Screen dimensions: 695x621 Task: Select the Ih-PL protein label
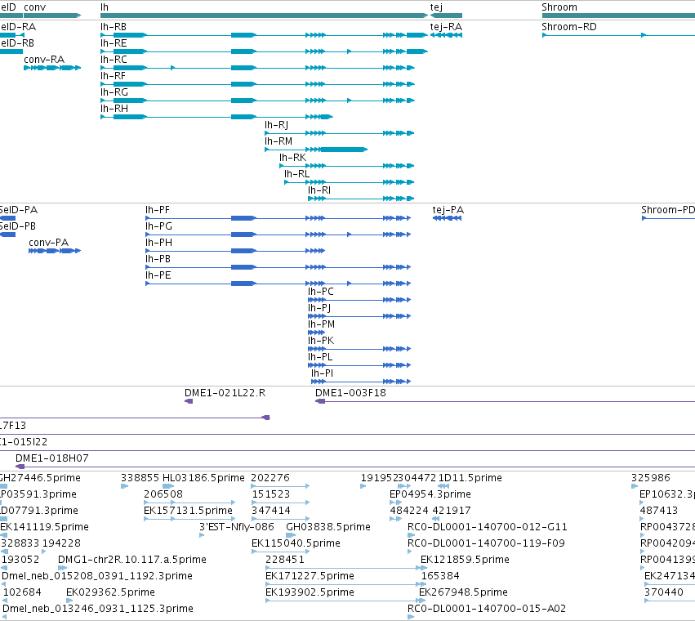(320, 357)
